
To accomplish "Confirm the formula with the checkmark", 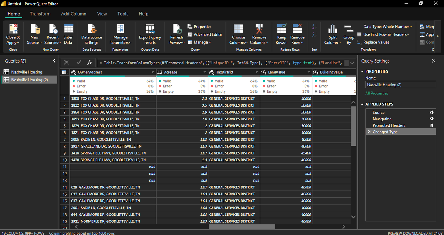I will click(78, 63).
